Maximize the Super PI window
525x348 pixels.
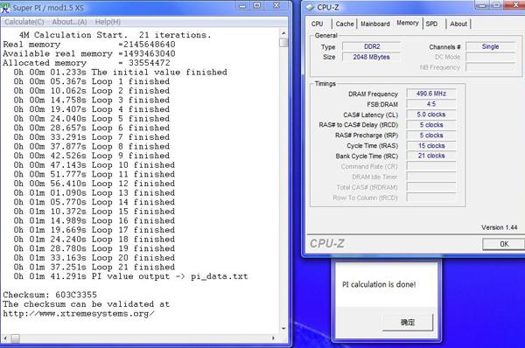pyautogui.click(x=256, y=5)
